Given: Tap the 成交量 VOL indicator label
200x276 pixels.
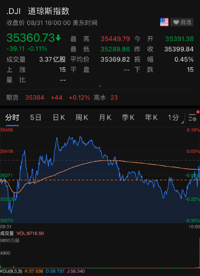Looking at the screenshot, I should coord(22,233).
